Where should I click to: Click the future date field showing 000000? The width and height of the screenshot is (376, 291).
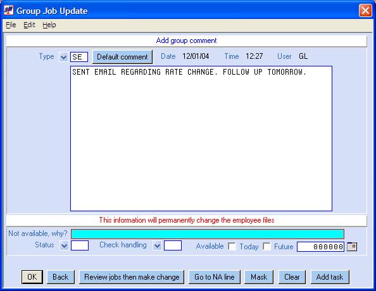point(320,247)
